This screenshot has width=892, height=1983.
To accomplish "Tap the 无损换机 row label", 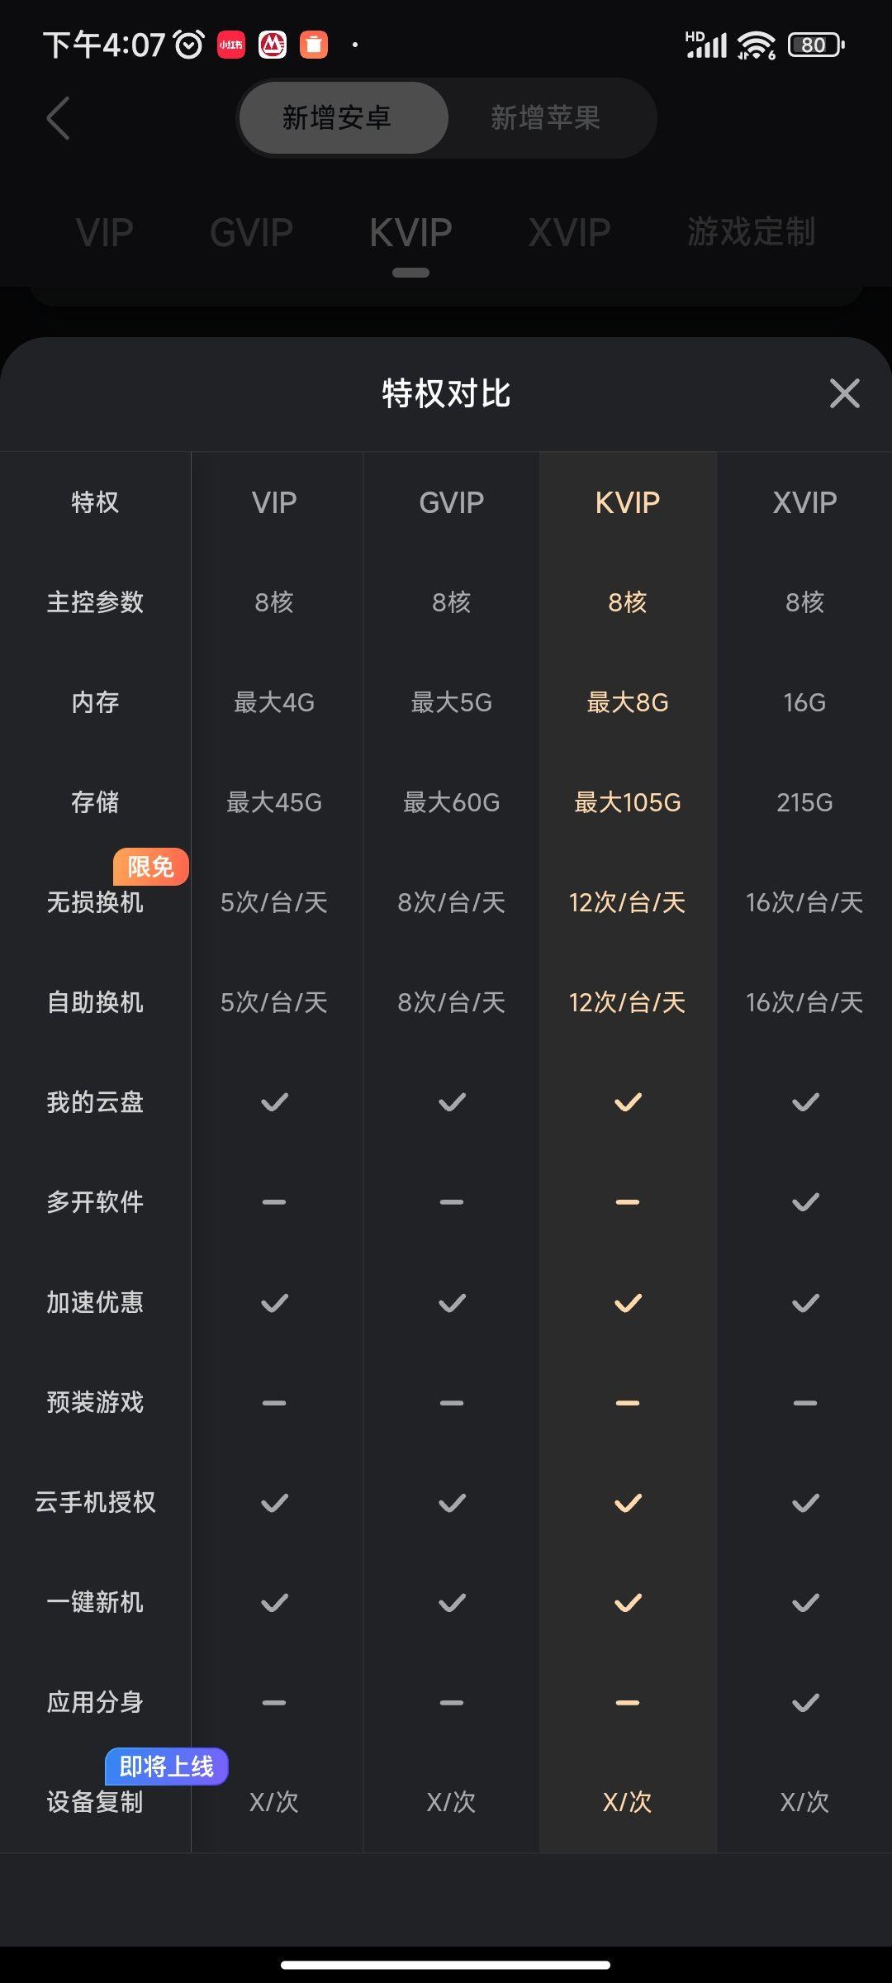I will pyautogui.click(x=95, y=902).
